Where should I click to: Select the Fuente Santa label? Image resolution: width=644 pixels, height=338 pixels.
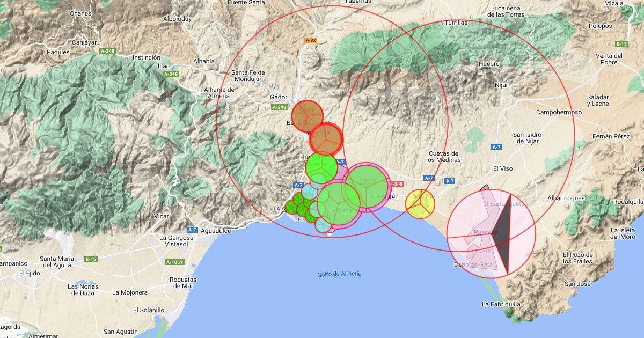point(246,3)
